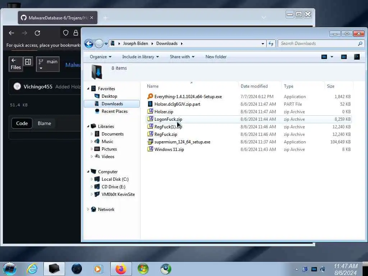Select the Everything-1.4.1.1024.x64-Setup.exe icon
This screenshot has width=368, height=276.
point(150,96)
